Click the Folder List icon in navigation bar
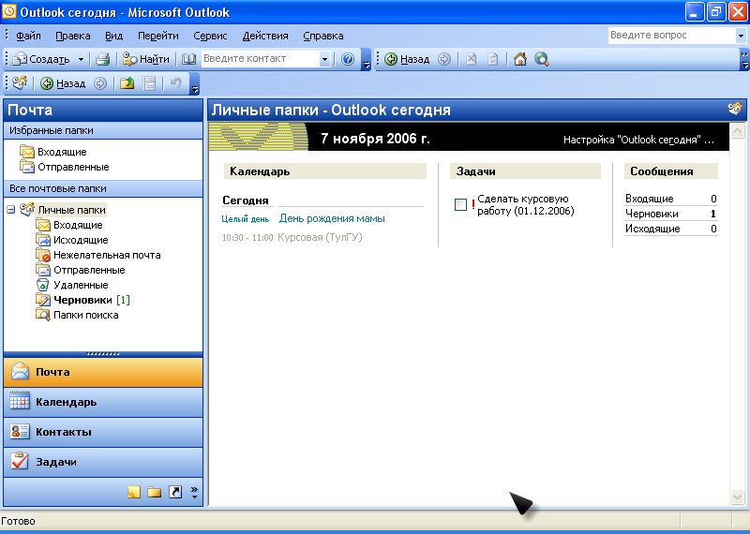Screen dimensions: 750x534 pos(154,492)
